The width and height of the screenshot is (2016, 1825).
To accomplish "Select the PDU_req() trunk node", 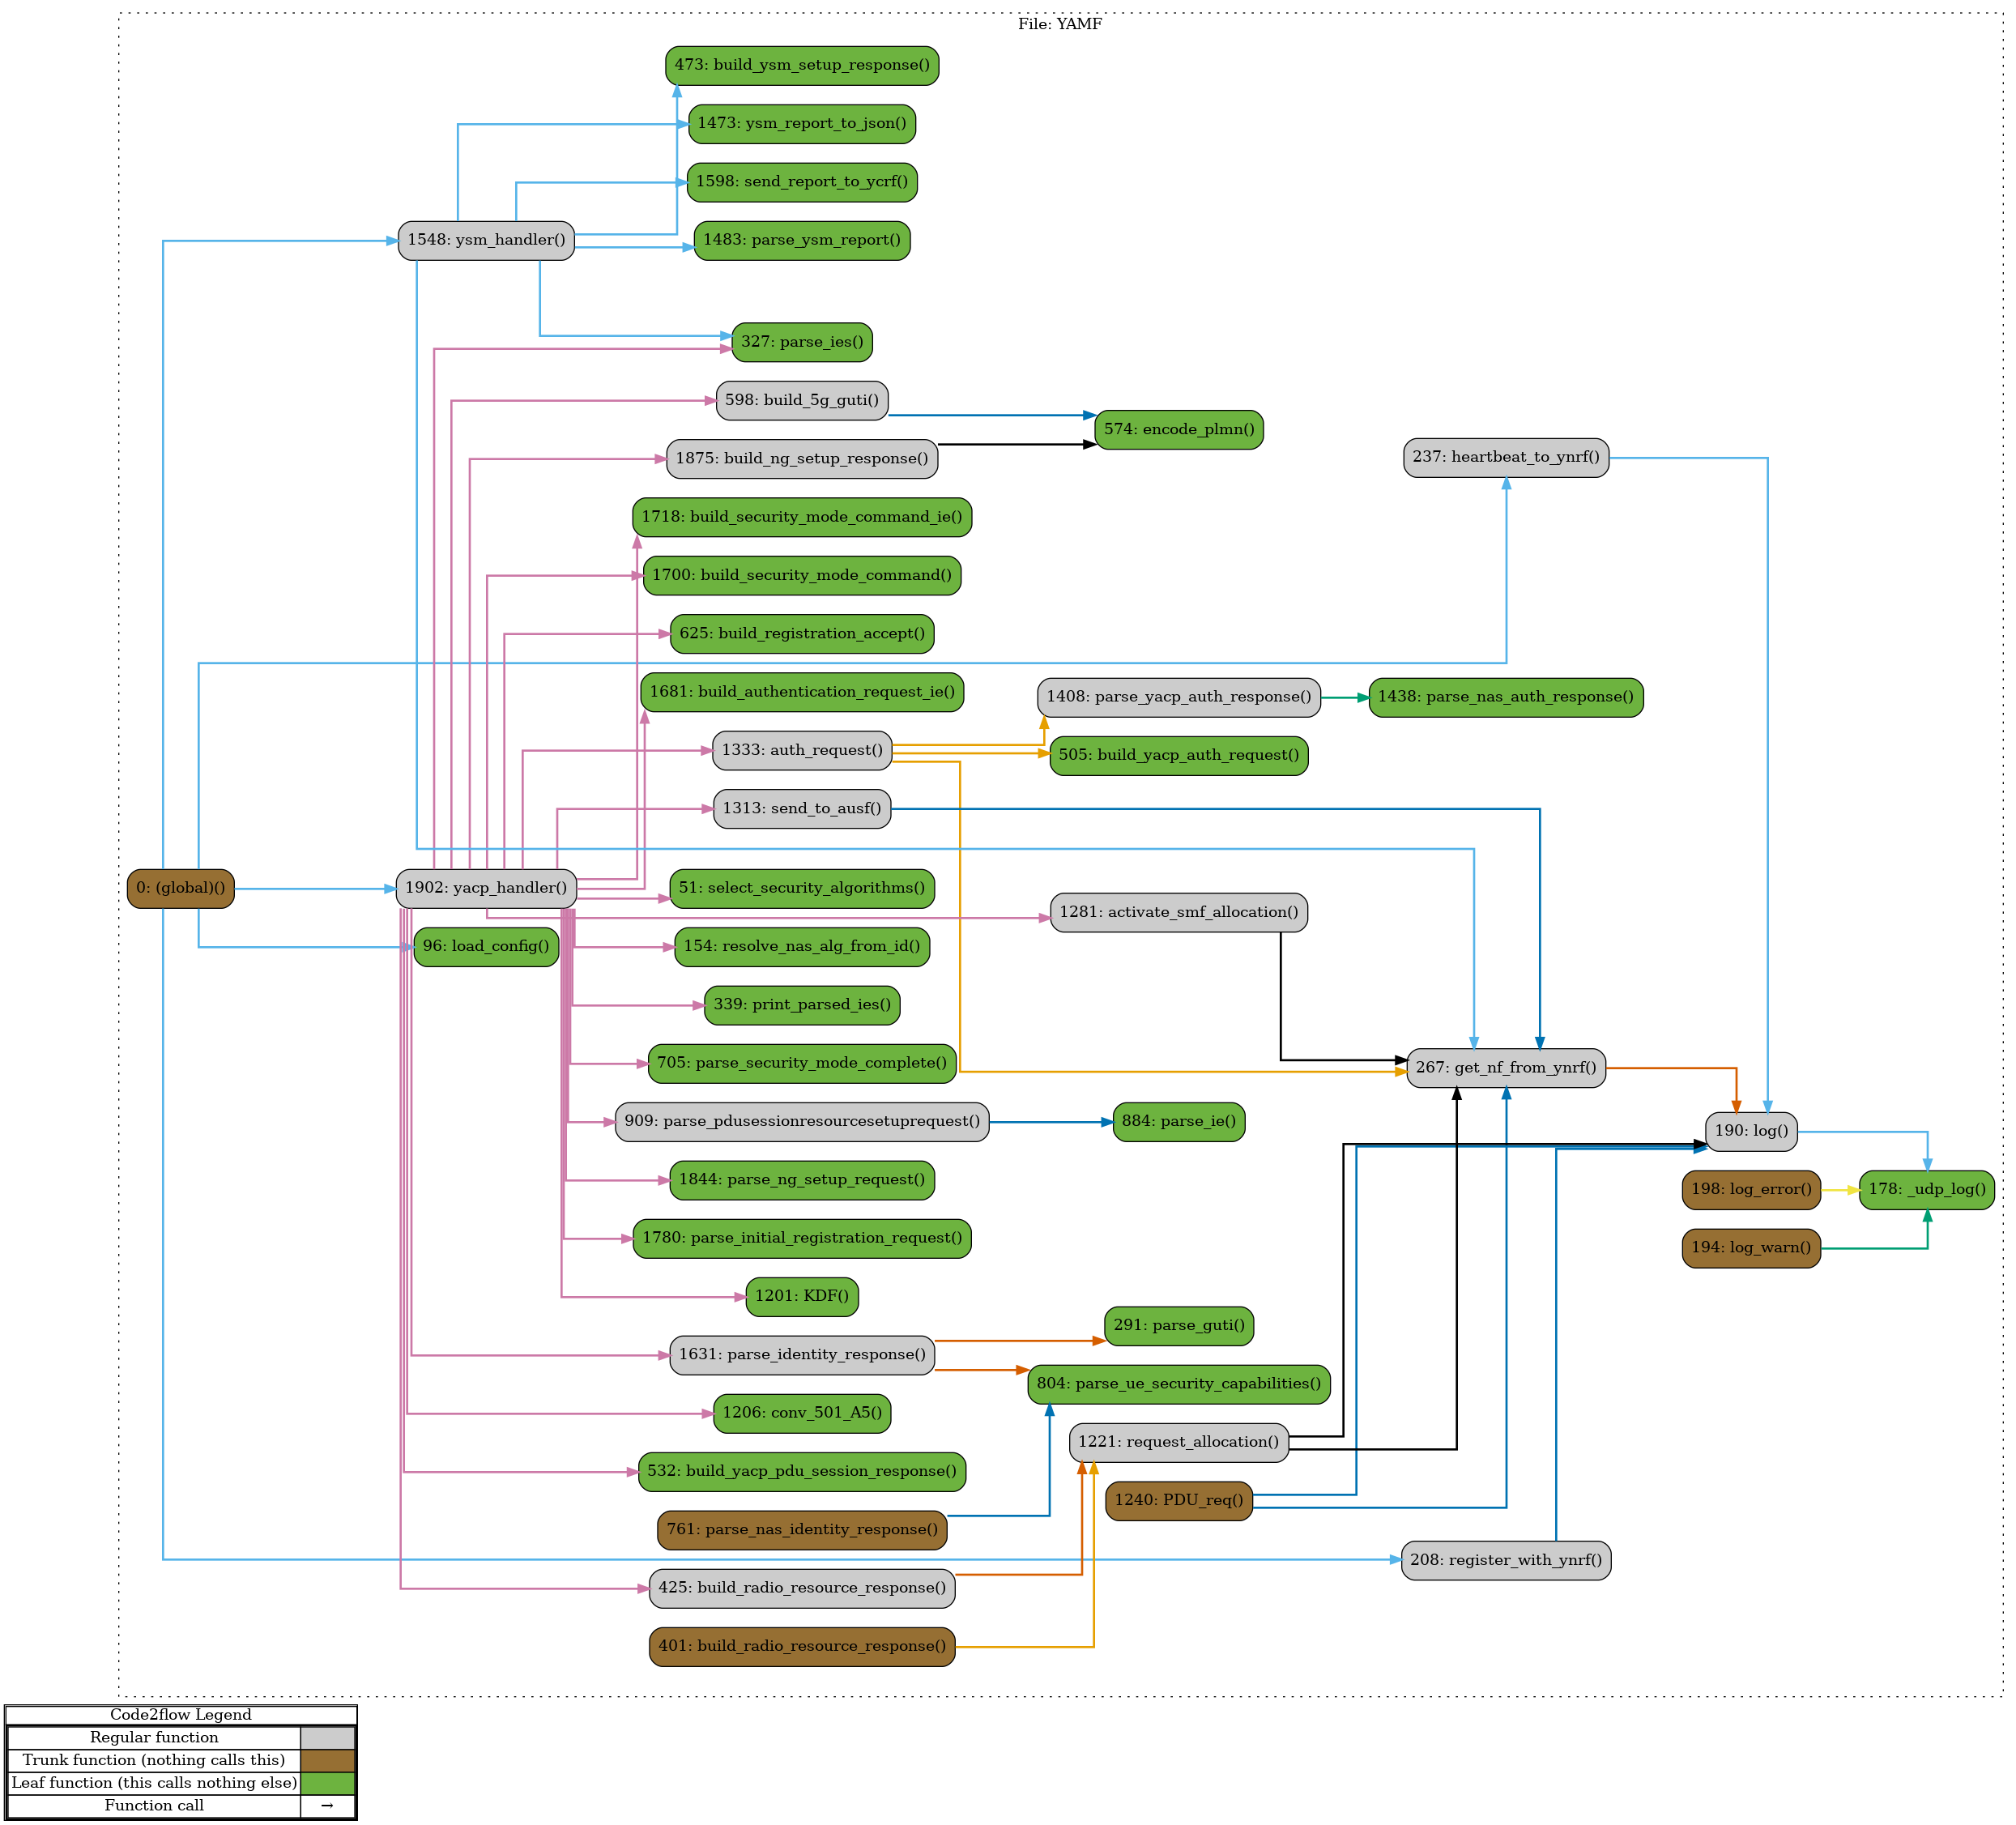I will (1178, 1500).
